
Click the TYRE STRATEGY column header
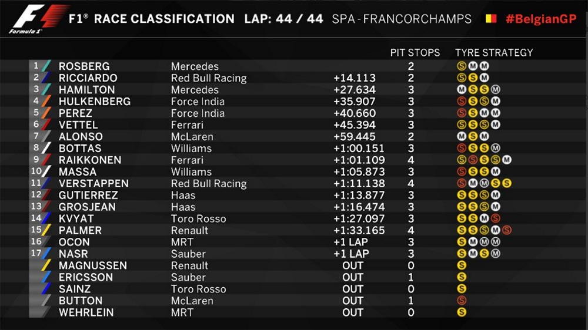coord(494,53)
